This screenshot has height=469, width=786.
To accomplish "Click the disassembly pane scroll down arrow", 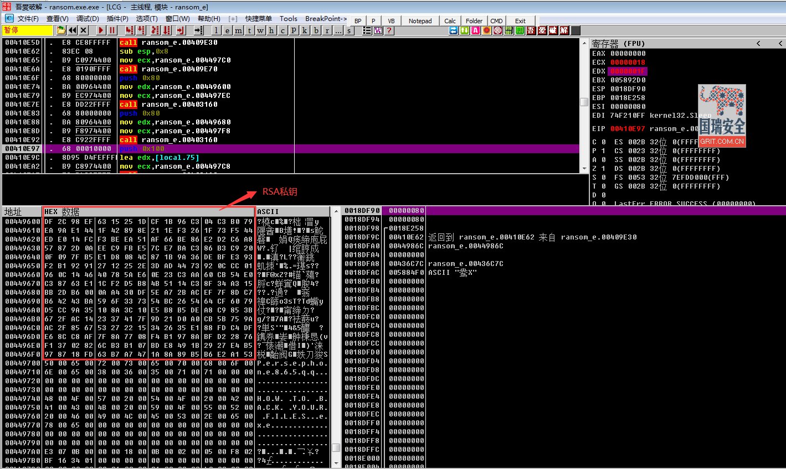I will (584, 168).
